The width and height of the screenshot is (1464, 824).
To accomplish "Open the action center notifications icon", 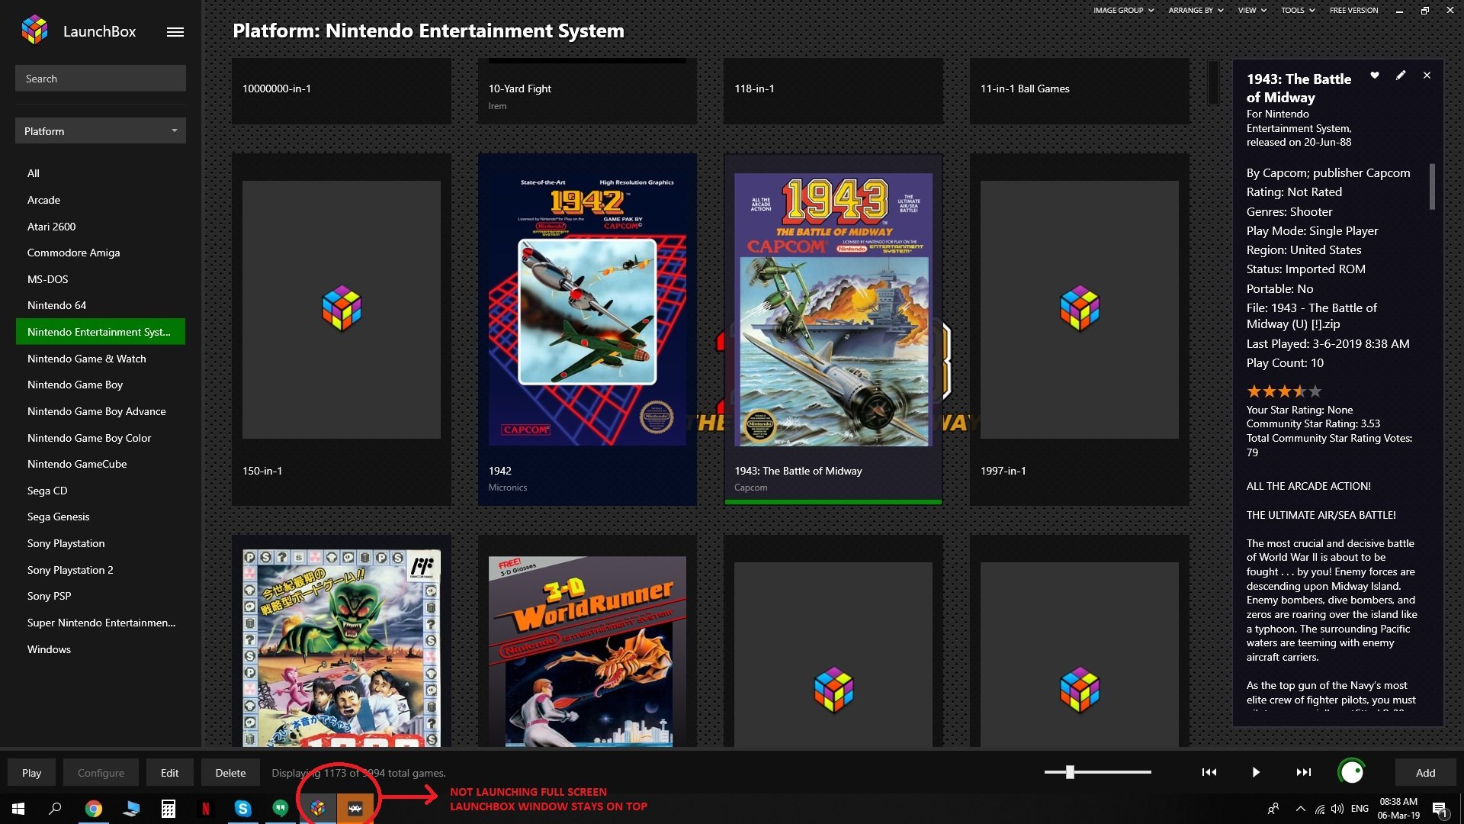I will coord(1440,810).
